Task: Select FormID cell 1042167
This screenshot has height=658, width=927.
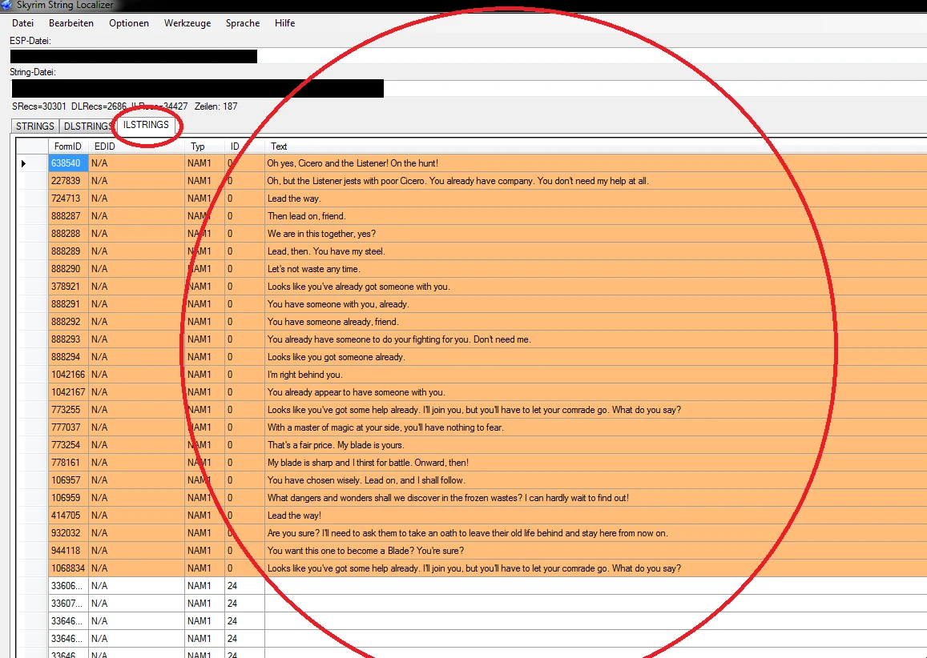Action: pos(68,392)
